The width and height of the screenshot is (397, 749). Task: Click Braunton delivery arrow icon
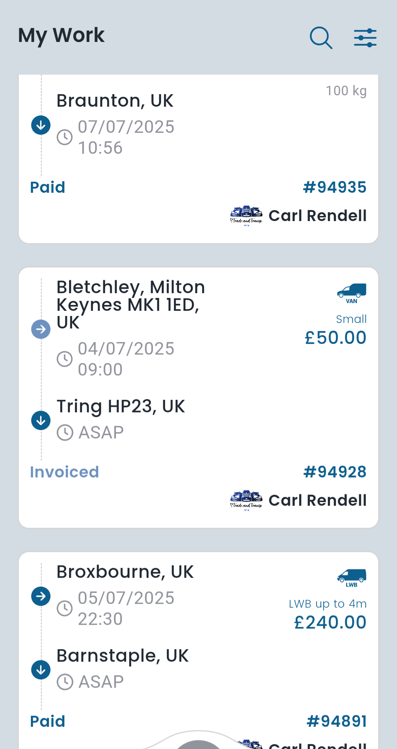tap(41, 125)
